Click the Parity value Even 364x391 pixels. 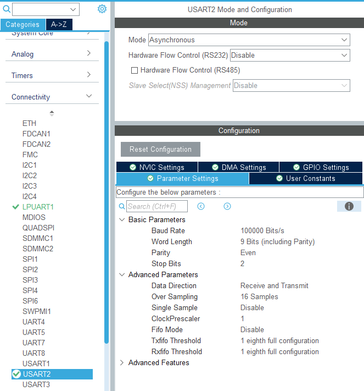[x=248, y=252]
